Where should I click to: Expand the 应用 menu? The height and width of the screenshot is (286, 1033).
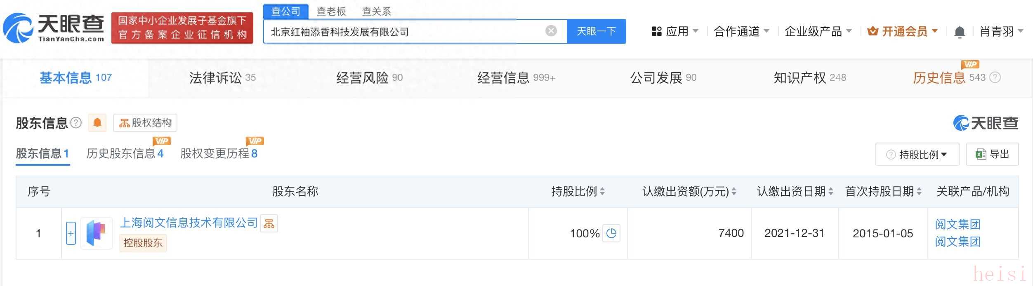[x=675, y=31]
